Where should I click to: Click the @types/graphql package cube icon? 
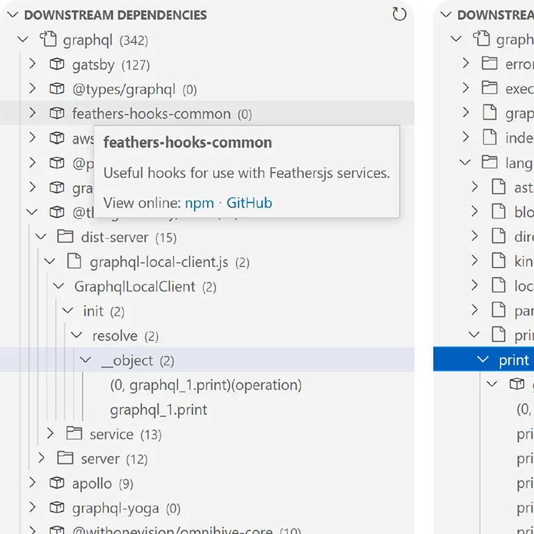click(57, 88)
